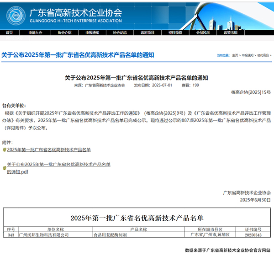Open the 政府项目 menu item
Image resolution: width=274 pixels, height=261 pixels.
coord(148,32)
